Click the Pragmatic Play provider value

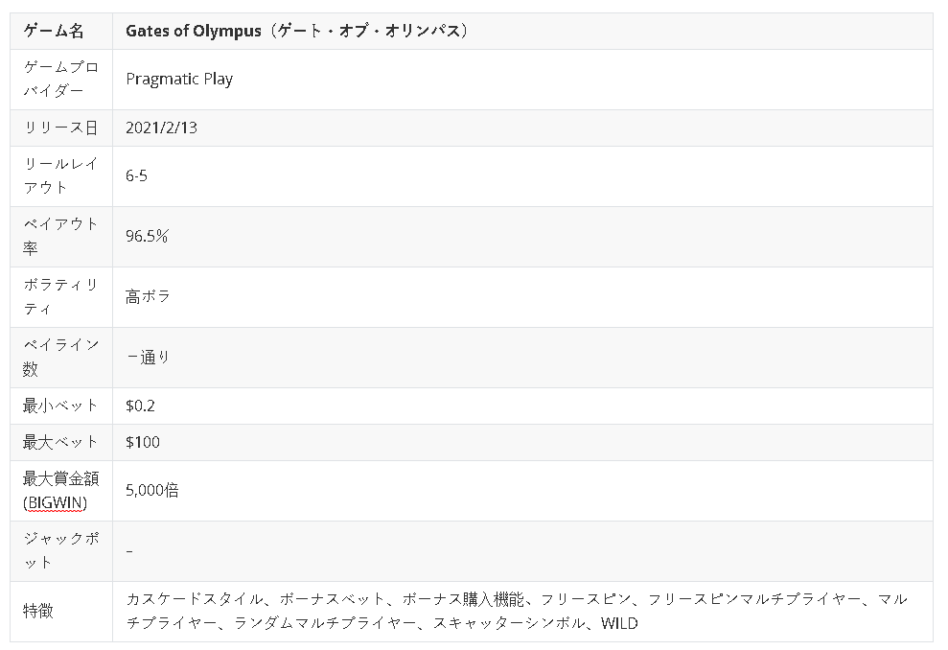tap(179, 80)
